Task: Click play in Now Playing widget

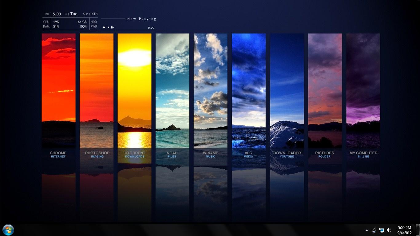Action: click(x=108, y=27)
